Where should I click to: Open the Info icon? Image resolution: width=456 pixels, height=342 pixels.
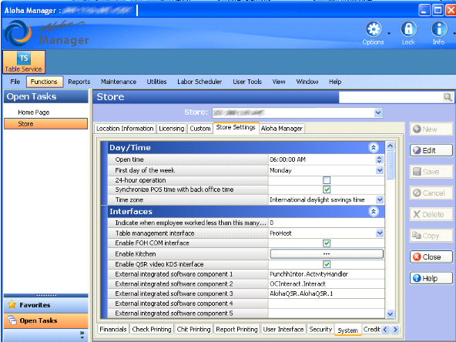click(x=438, y=29)
